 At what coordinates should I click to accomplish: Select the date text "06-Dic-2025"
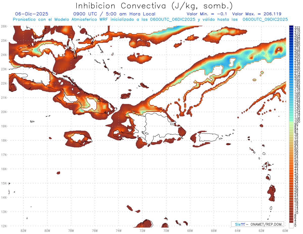point(32,14)
